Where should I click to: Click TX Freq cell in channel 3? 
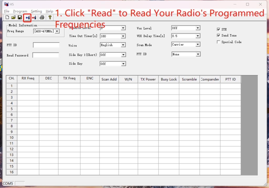tap(69, 97)
